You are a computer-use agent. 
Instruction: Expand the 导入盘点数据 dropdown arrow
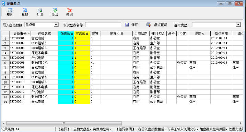pyautogui.click(x=56, y=24)
